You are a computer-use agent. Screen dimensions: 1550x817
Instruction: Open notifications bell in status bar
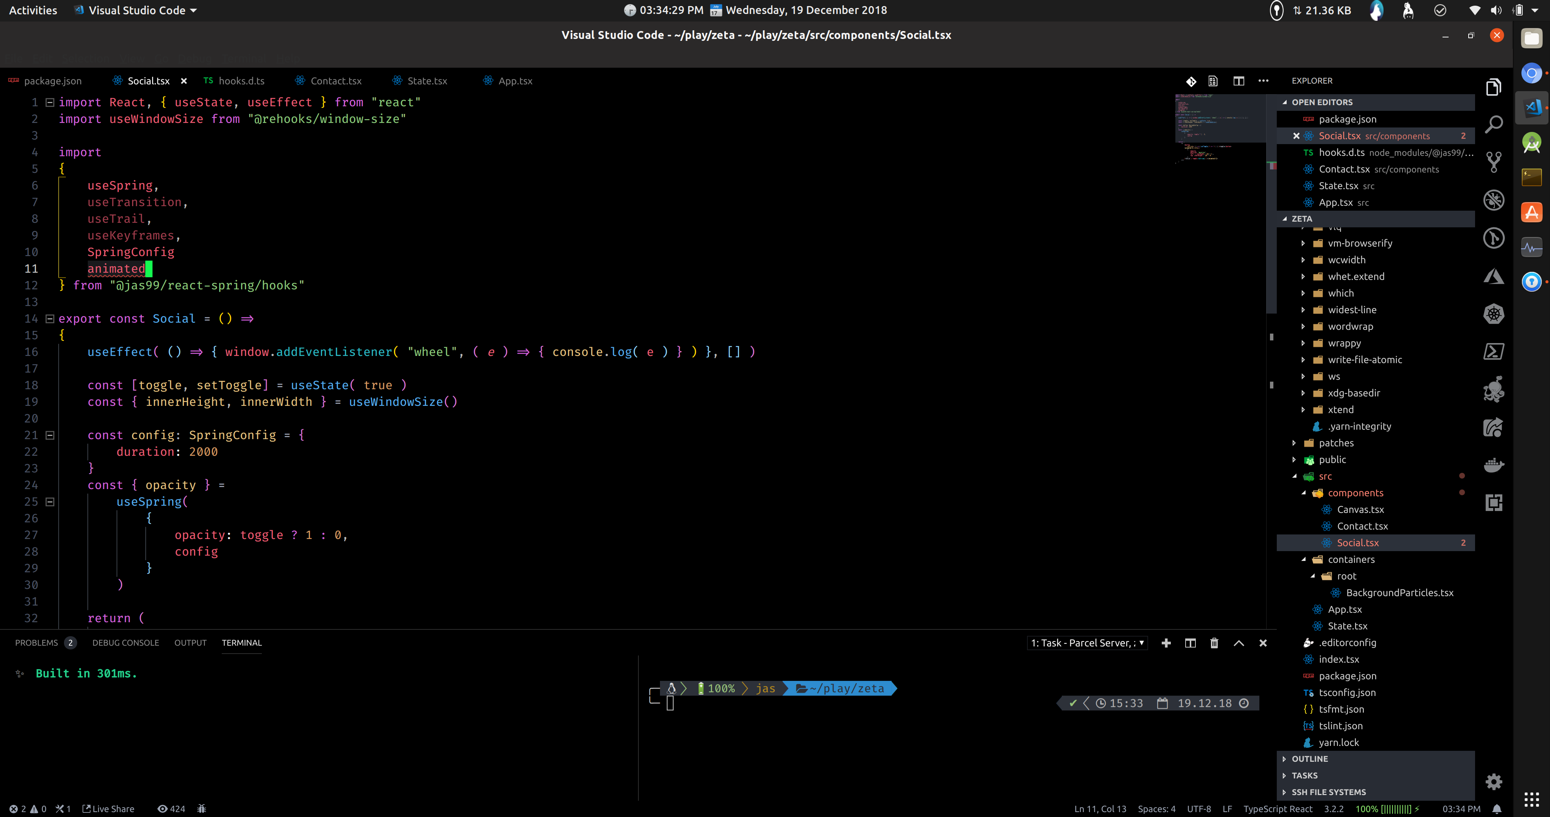pos(1496,809)
